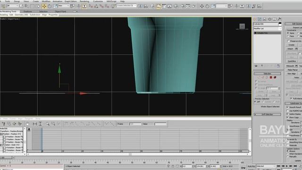Toggle the Isoline Display checkbox

pos(287,114)
